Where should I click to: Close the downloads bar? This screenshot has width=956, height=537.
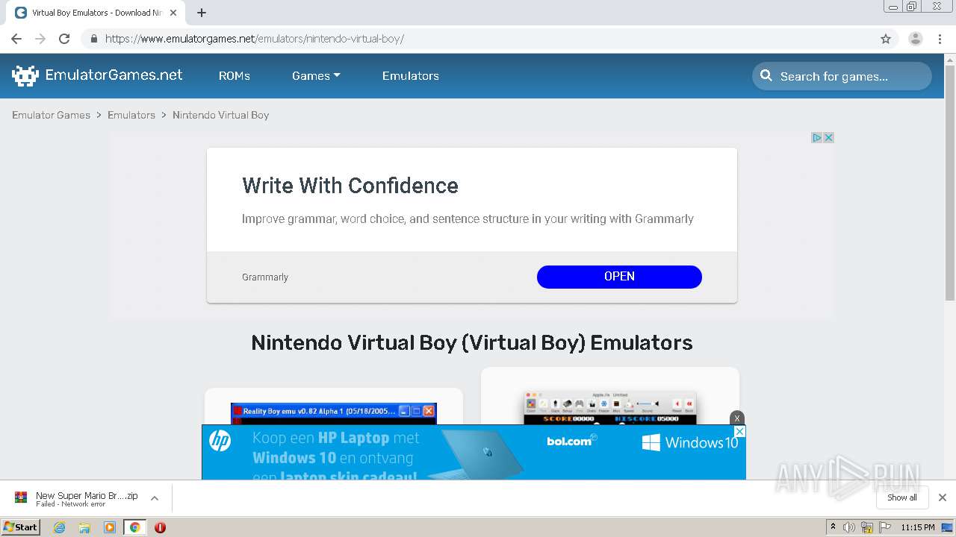pos(943,497)
